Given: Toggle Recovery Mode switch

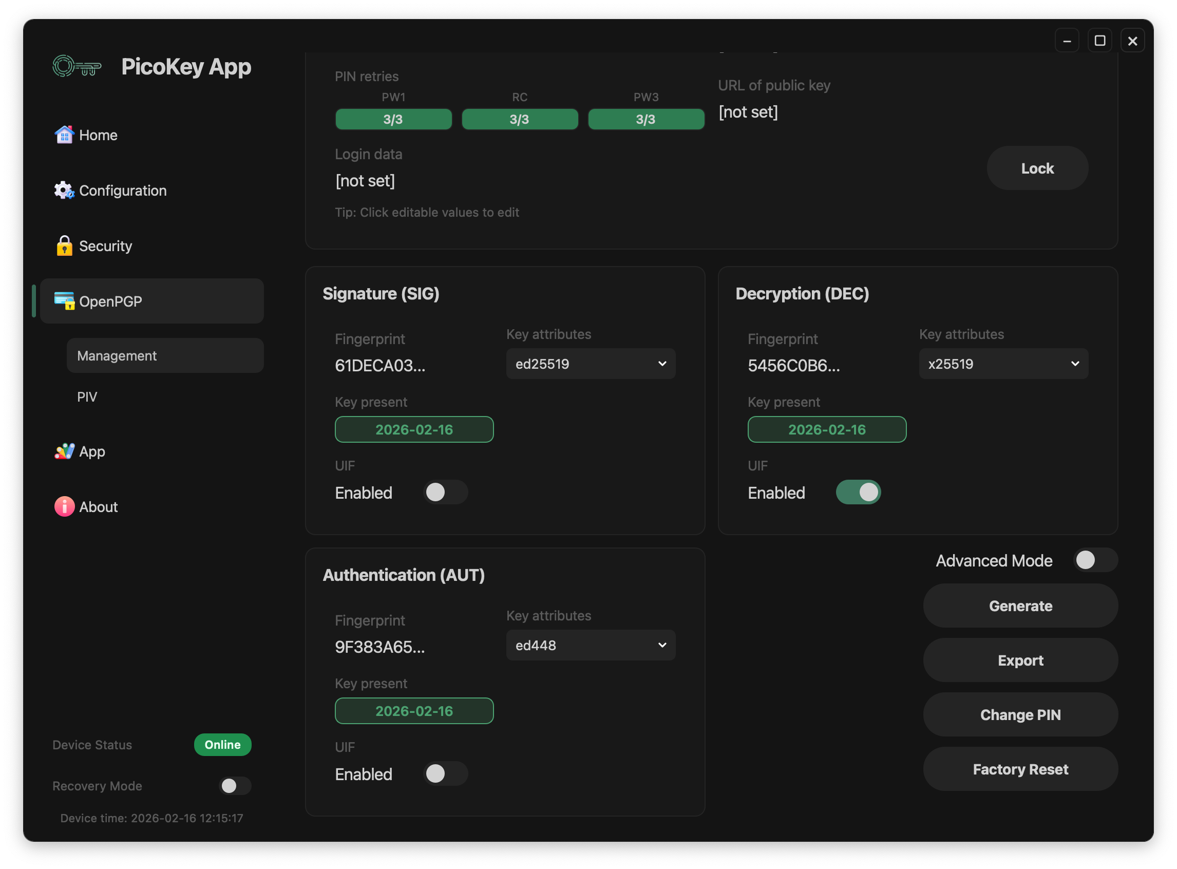Looking at the screenshot, I should (235, 786).
